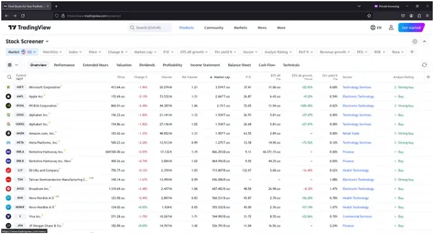
Task: Reload the page with the refresh icon
Action: (23, 16)
